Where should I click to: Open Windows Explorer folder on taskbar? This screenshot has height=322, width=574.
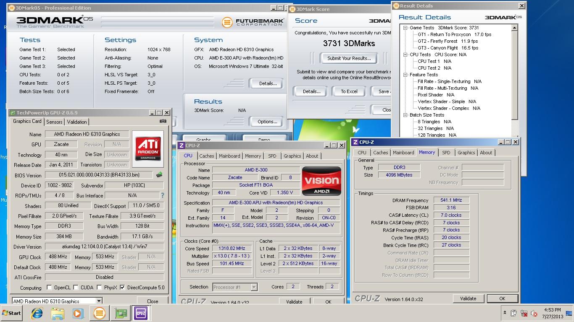(58, 313)
